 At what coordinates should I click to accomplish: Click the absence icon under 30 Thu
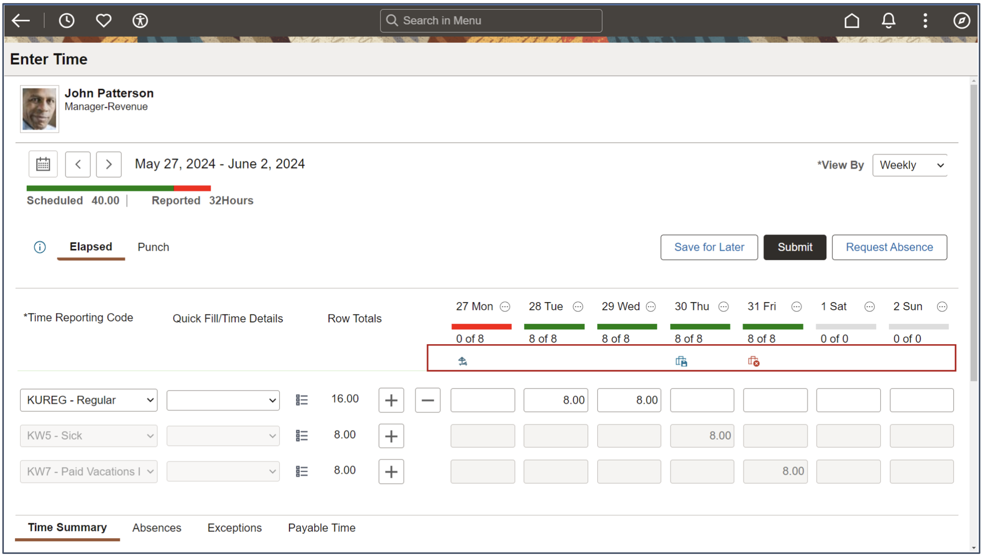pyautogui.click(x=681, y=362)
